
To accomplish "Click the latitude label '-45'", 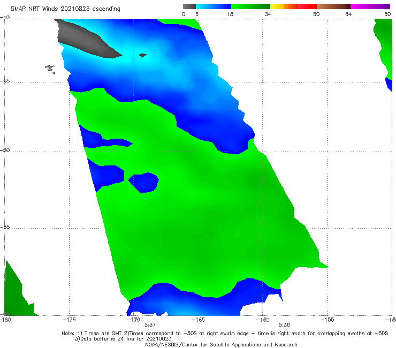I will (5, 81).
